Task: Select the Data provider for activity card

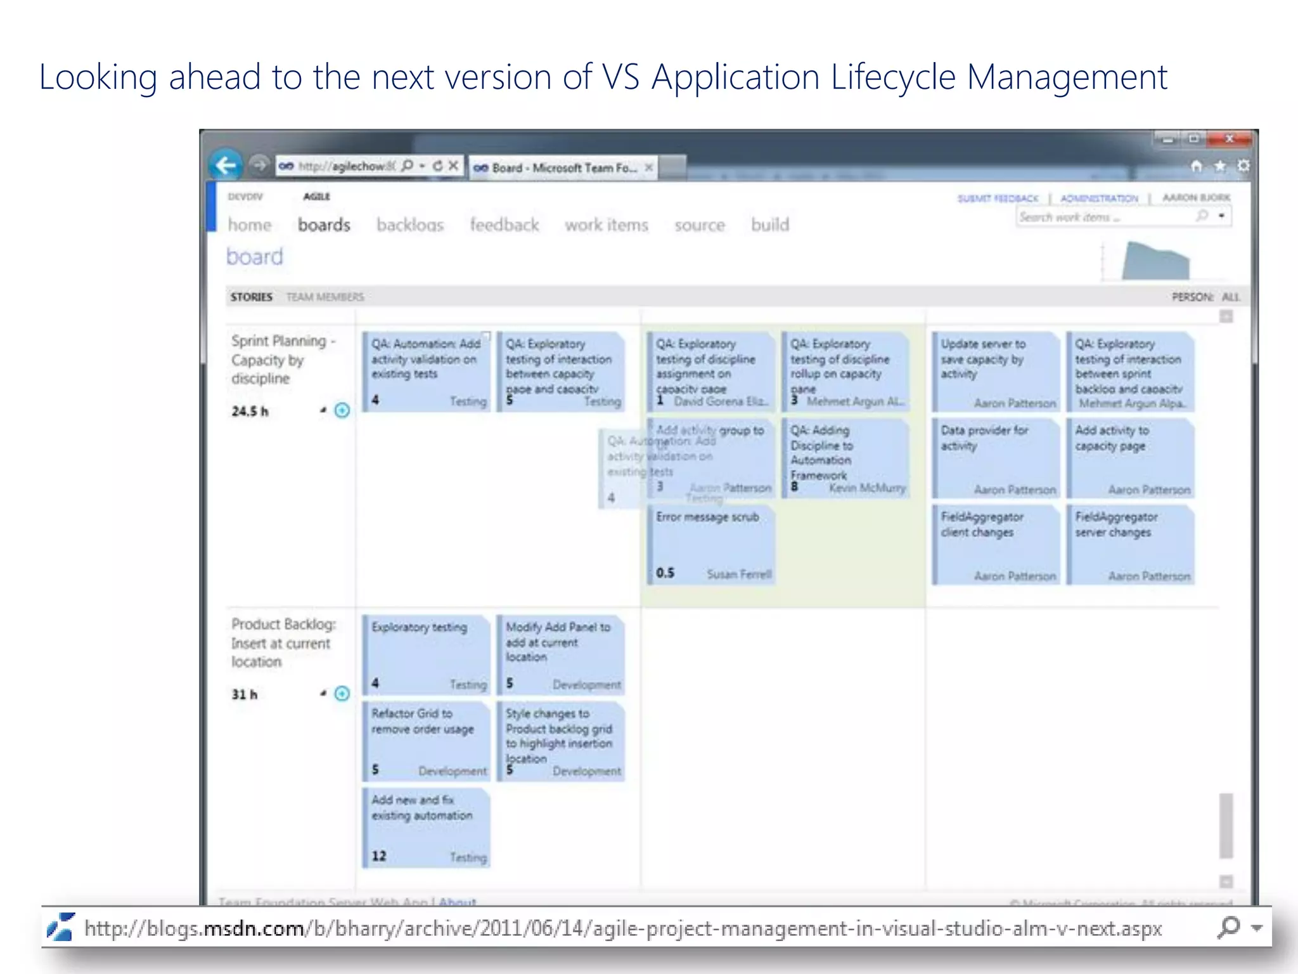Action: point(996,458)
